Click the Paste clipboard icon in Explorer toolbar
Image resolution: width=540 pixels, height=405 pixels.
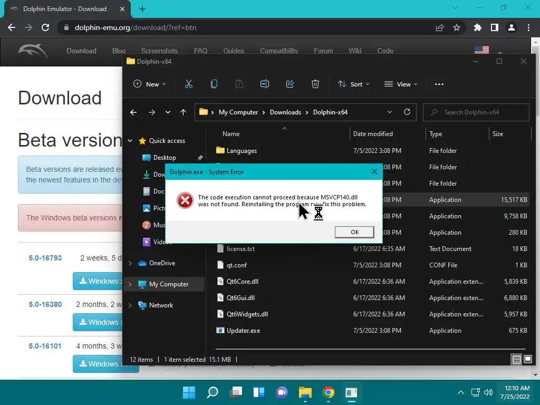click(239, 84)
